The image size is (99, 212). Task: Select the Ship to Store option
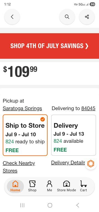click(x=25, y=135)
